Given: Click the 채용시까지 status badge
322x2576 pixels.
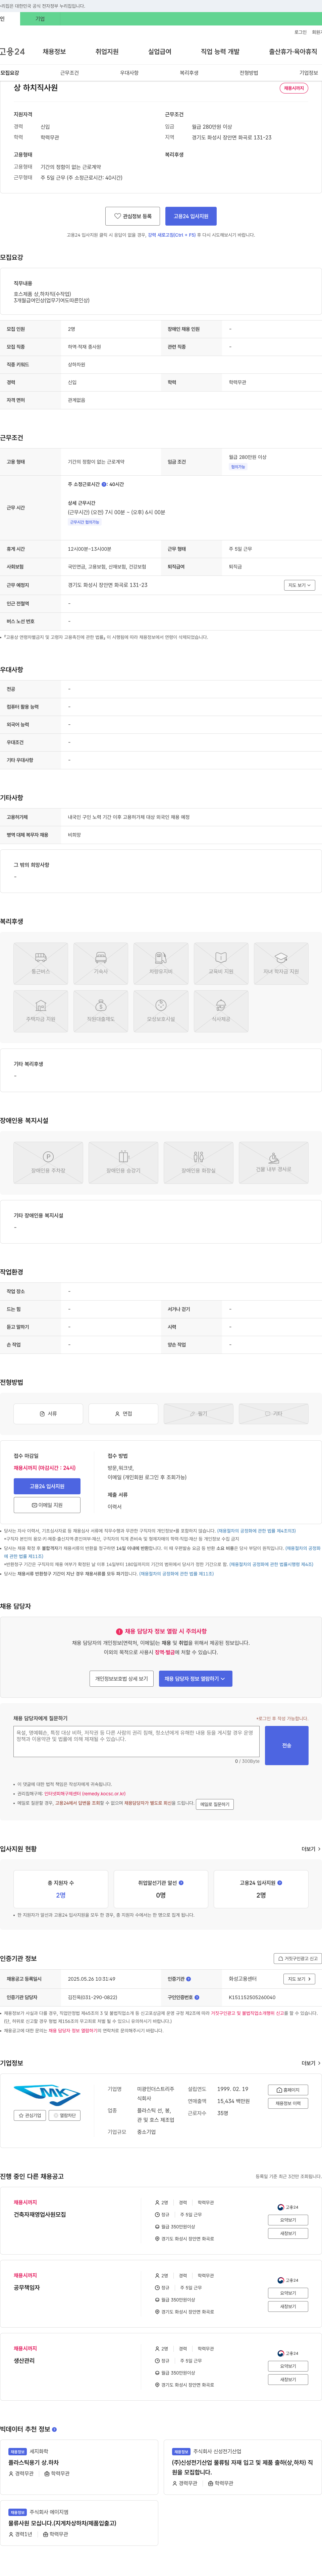Looking at the screenshot, I should tap(294, 88).
